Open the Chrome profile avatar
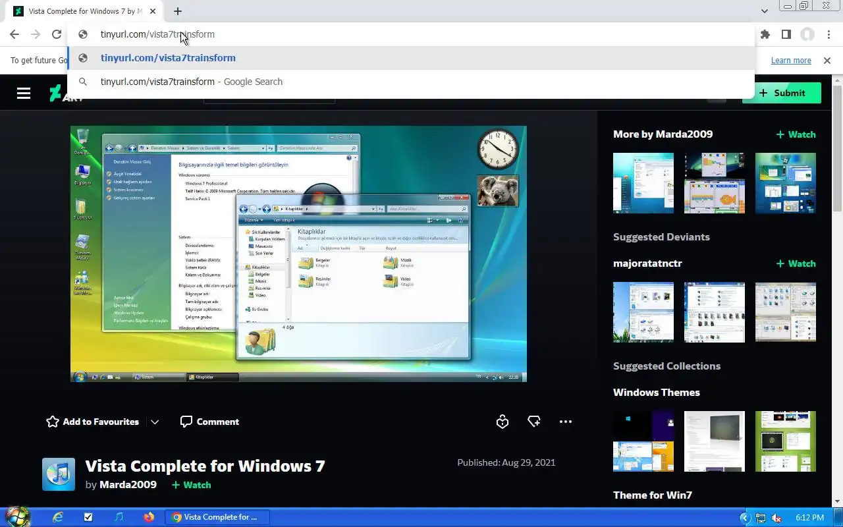 (807, 34)
